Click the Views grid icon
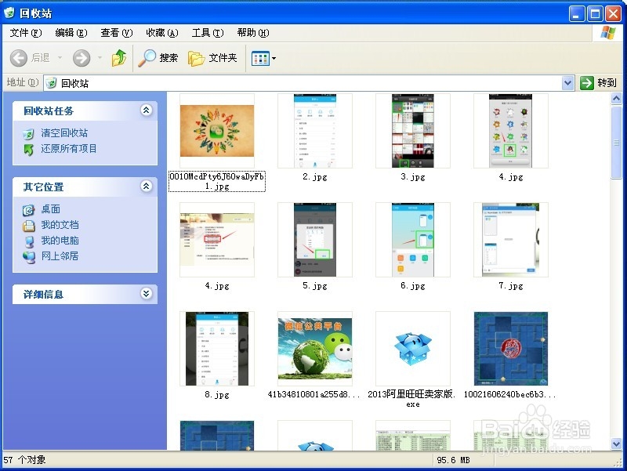This screenshot has width=627, height=471. pos(260,58)
